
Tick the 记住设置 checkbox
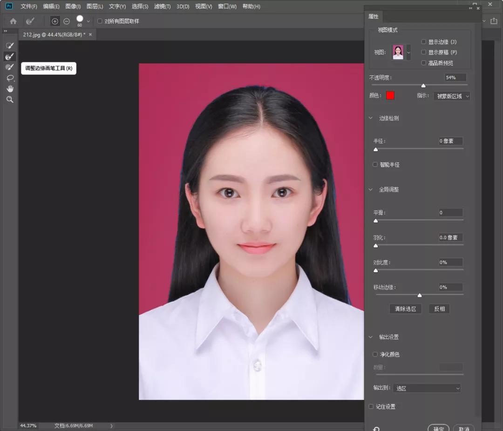click(x=371, y=406)
